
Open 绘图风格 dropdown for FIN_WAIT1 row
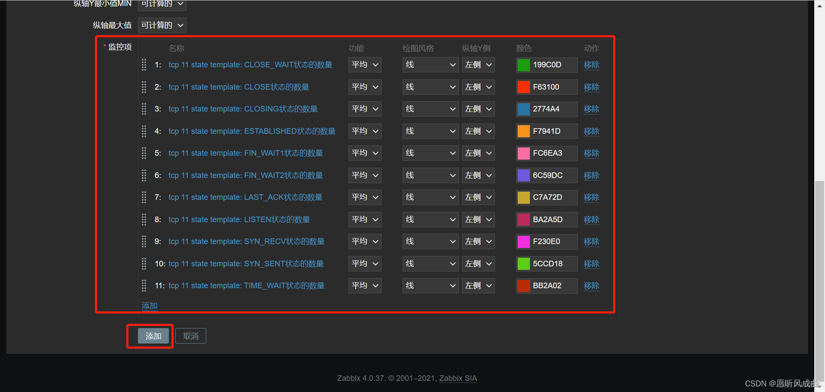pos(431,153)
